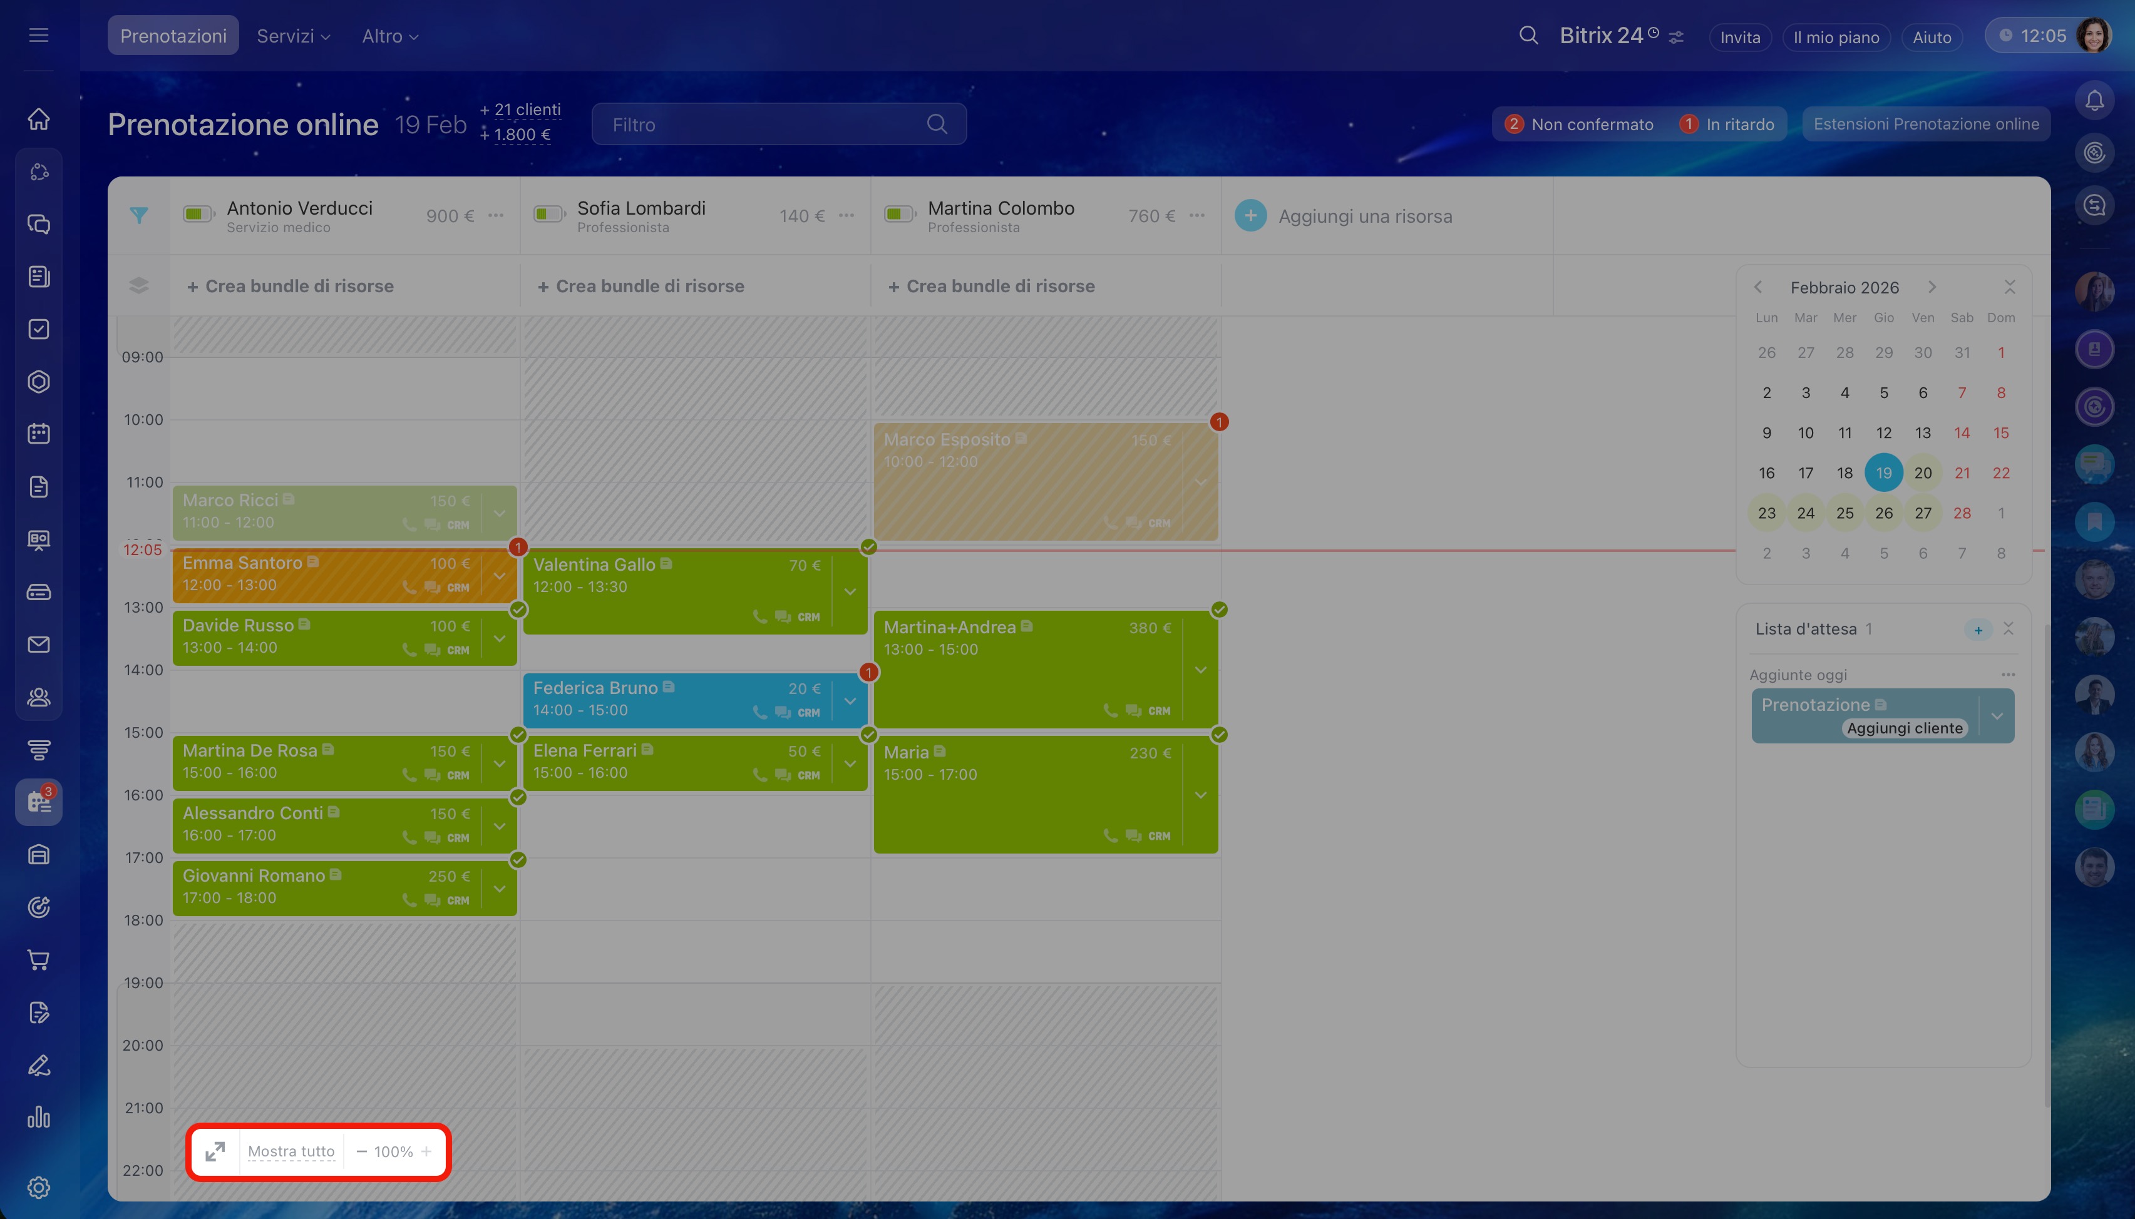Toggle Sofia Lombardi's battery availability indicator

click(548, 215)
